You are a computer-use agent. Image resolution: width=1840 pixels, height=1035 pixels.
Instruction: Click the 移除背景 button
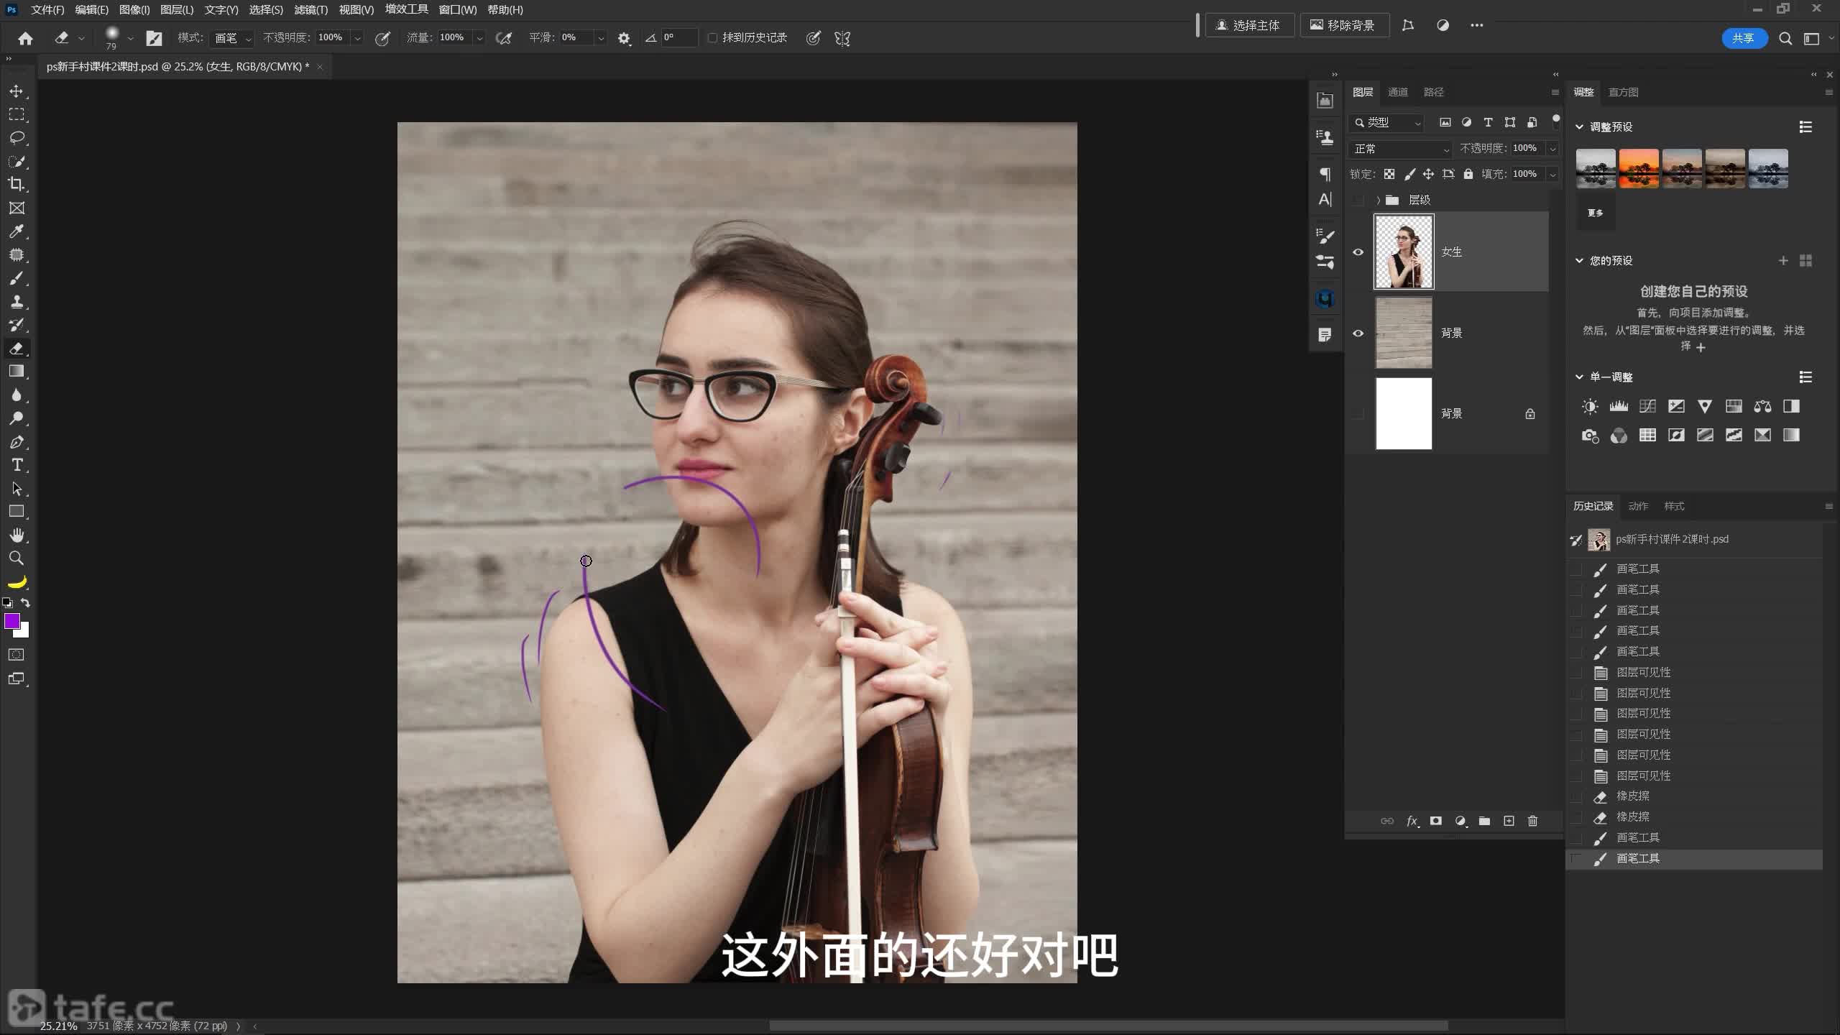click(x=1343, y=25)
